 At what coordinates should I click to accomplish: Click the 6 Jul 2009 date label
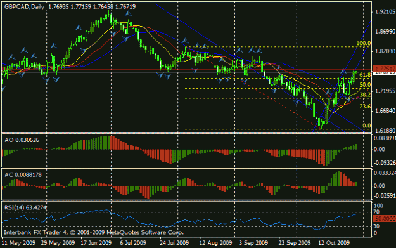coord(133,243)
